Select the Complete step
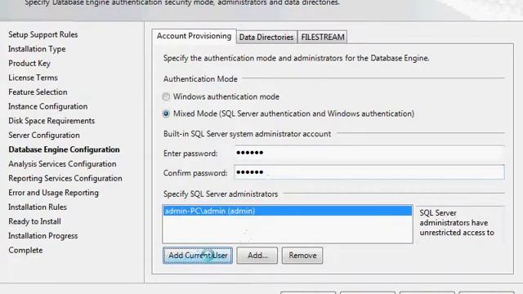The image size is (523, 294). (25, 250)
